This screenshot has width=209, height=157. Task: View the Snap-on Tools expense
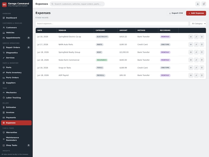point(191,68)
